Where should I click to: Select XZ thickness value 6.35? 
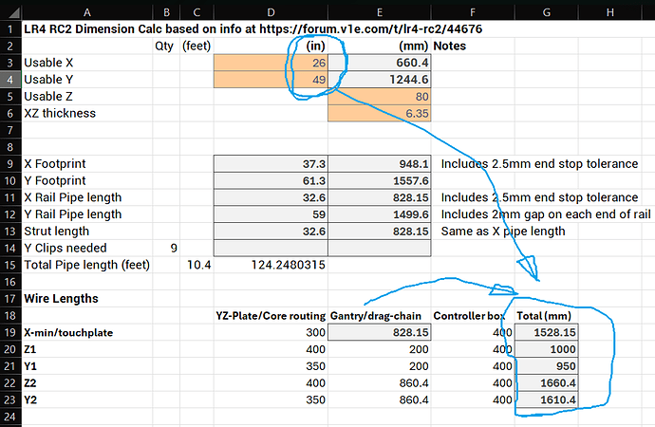pyautogui.click(x=380, y=113)
